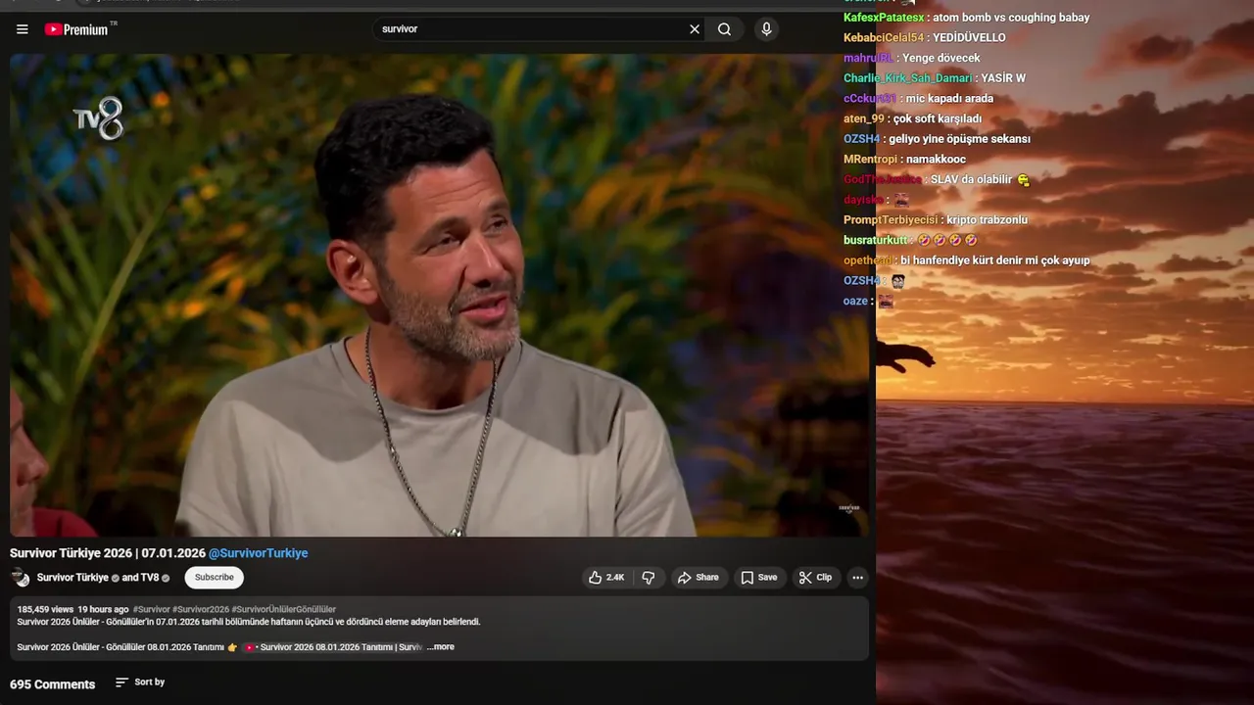The height and width of the screenshot is (705, 1254).
Task: Select chat username PromptTerbiyecisi
Action: coord(891,220)
